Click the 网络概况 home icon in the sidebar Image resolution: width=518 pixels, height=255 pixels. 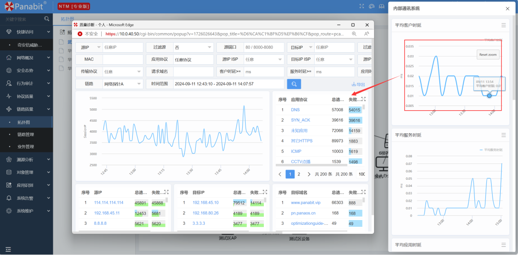tap(9, 58)
